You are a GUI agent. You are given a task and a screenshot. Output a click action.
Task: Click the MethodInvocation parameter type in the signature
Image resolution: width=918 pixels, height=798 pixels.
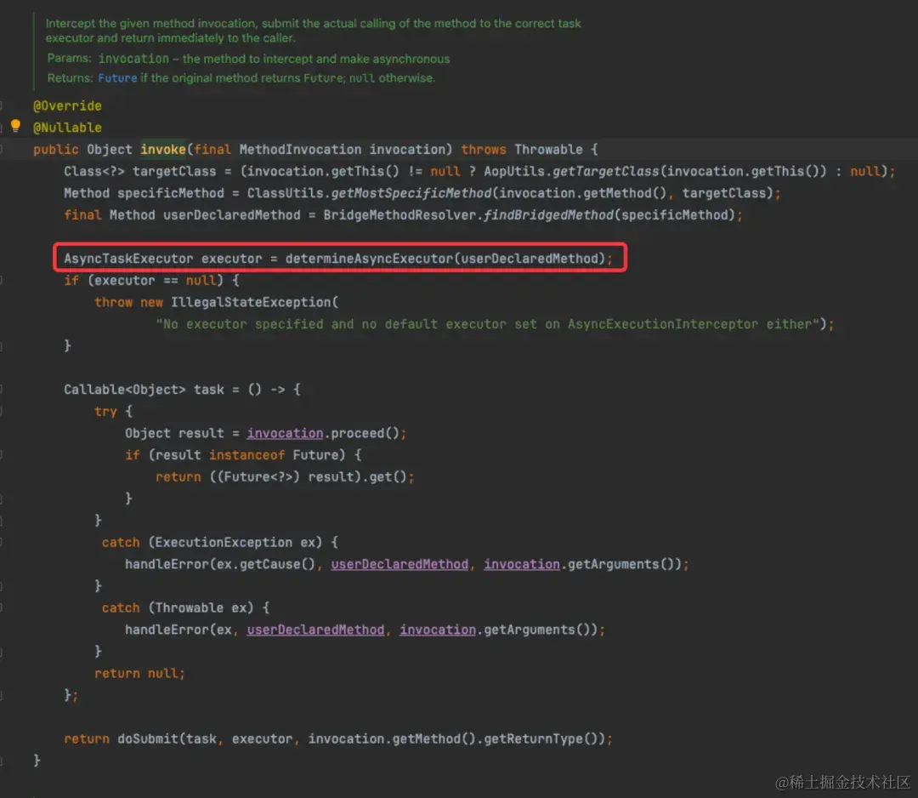[300, 150]
